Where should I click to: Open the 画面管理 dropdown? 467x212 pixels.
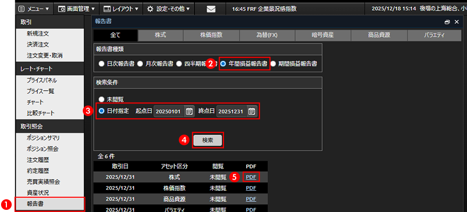[76, 9]
